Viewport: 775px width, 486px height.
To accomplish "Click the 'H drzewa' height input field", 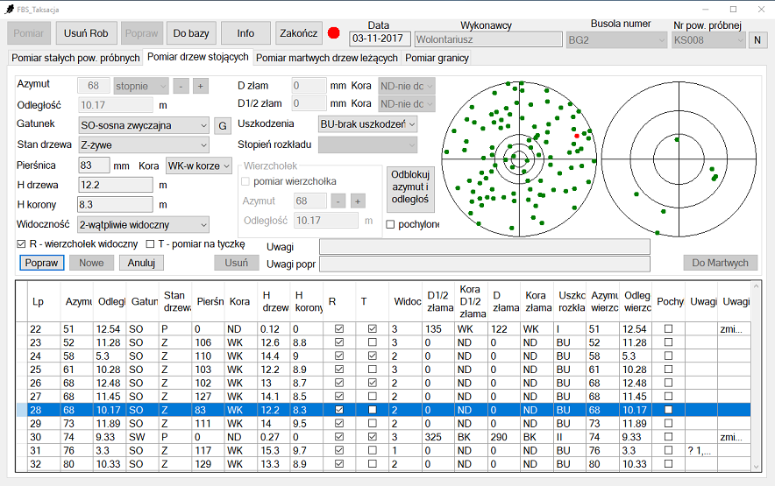I will (x=116, y=185).
